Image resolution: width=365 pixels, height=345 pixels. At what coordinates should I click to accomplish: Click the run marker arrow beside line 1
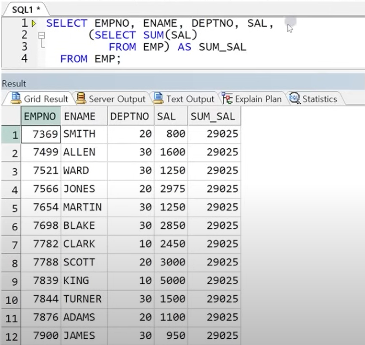click(34, 23)
